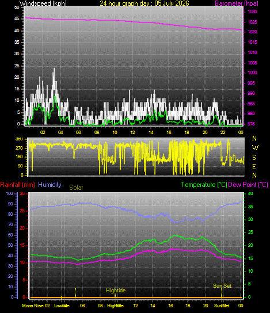The height and width of the screenshot is (313, 270).
Task: Click the 100 humidity scale value
Action: coord(9,194)
